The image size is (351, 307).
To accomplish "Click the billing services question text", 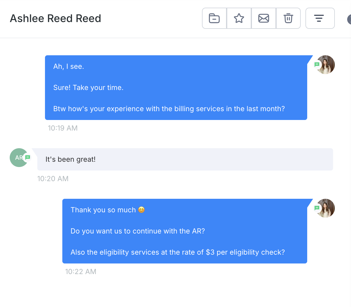I will pyautogui.click(x=169, y=109).
